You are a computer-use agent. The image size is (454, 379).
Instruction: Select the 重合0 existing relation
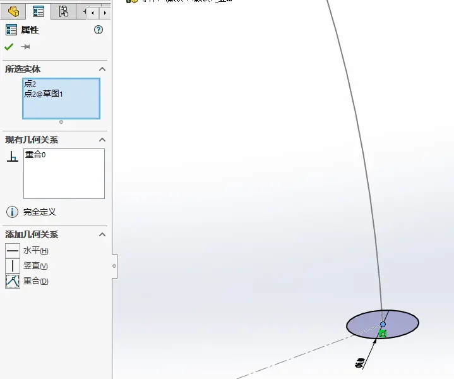(35, 154)
